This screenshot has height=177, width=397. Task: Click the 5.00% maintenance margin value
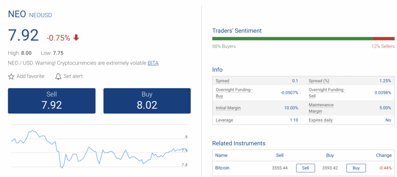click(385, 108)
